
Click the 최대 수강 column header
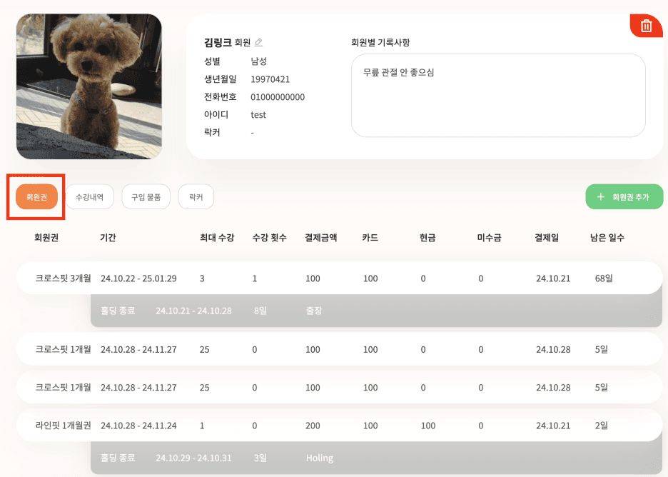click(x=217, y=238)
